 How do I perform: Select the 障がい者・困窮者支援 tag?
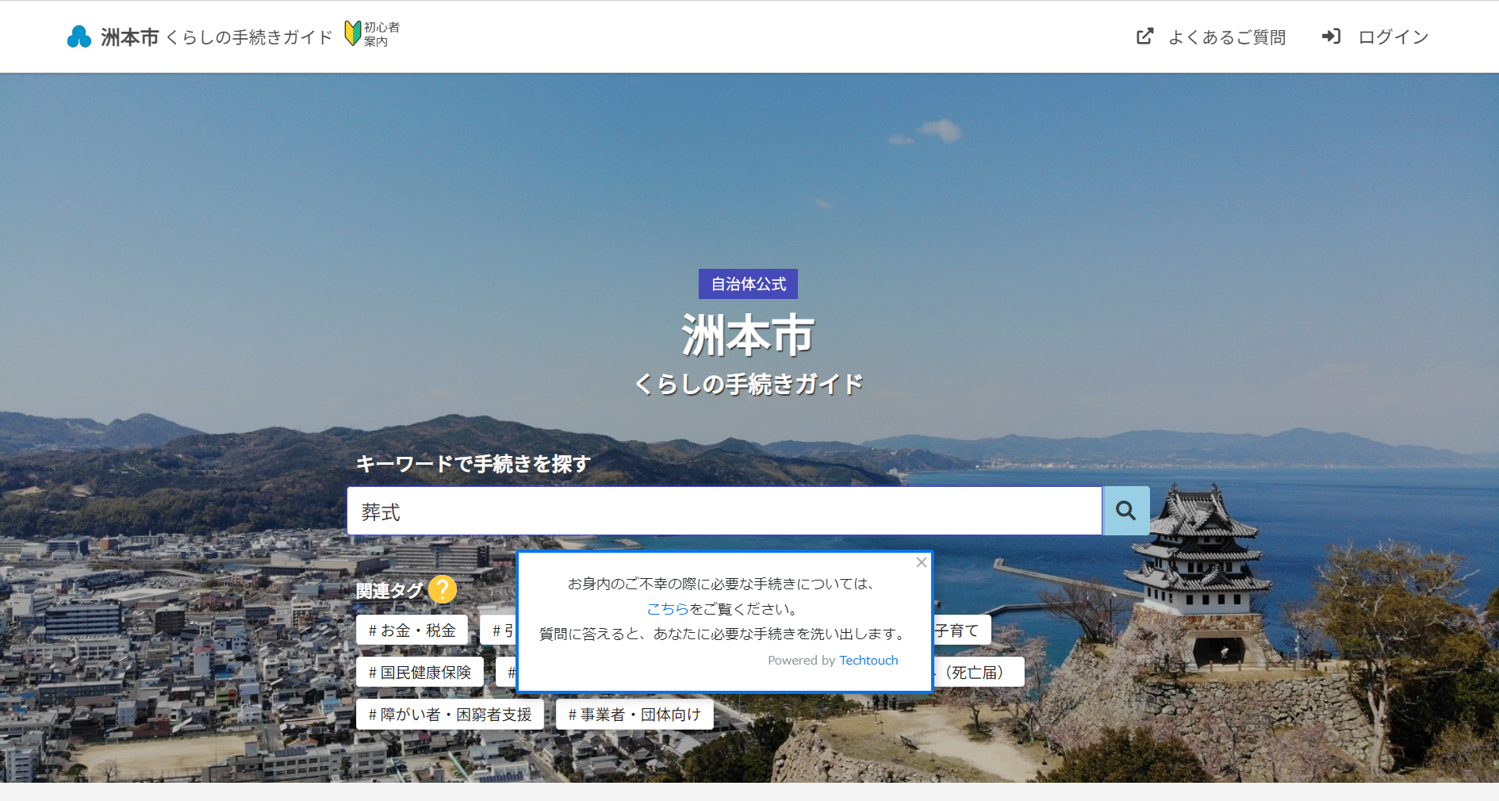click(x=450, y=714)
